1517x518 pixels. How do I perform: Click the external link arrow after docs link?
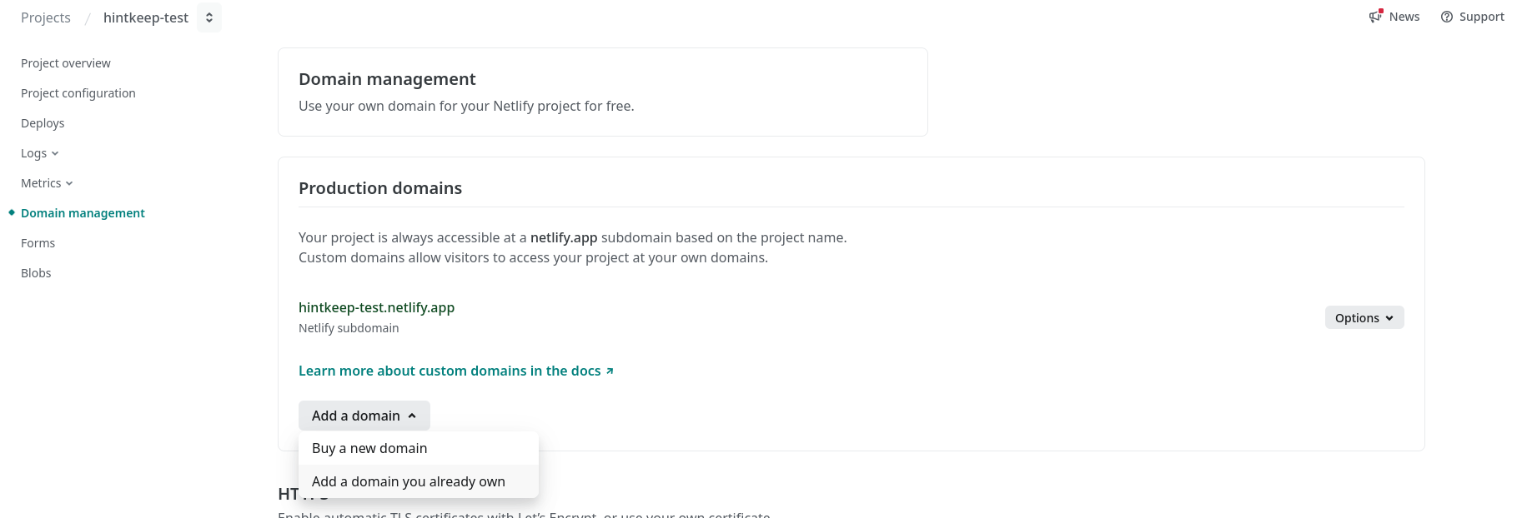pos(610,371)
